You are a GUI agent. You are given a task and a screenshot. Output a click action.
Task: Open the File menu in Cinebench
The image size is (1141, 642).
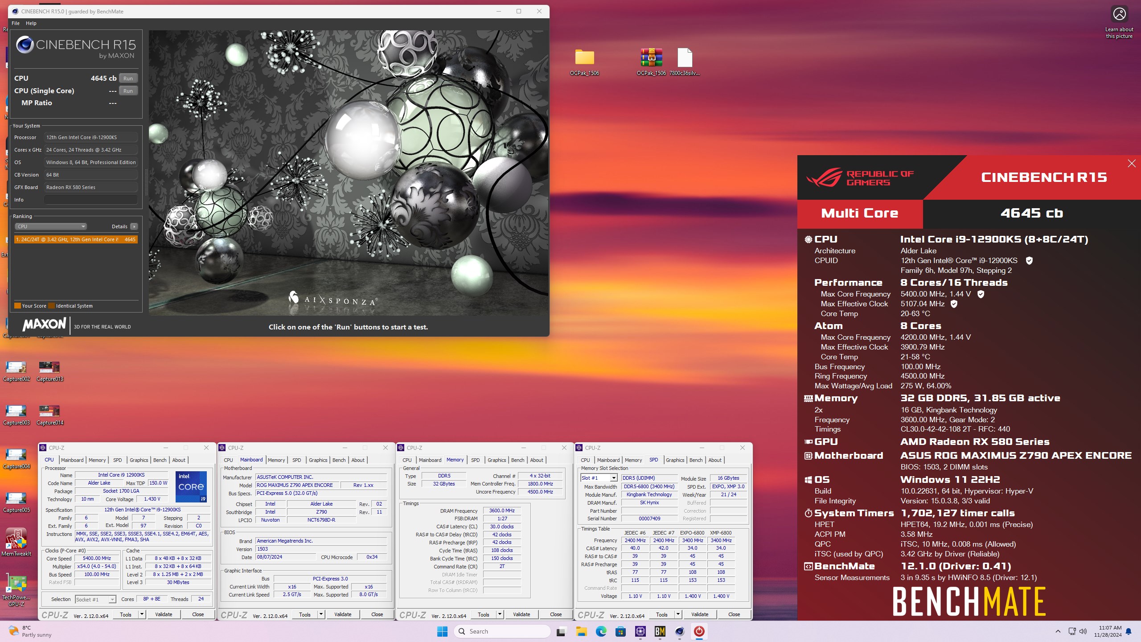16,23
